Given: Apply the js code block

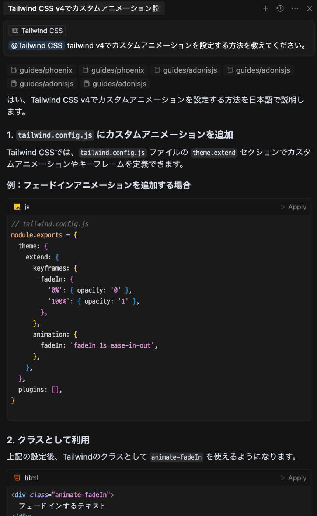Looking at the screenshot, I should click(x=293, y=207).
